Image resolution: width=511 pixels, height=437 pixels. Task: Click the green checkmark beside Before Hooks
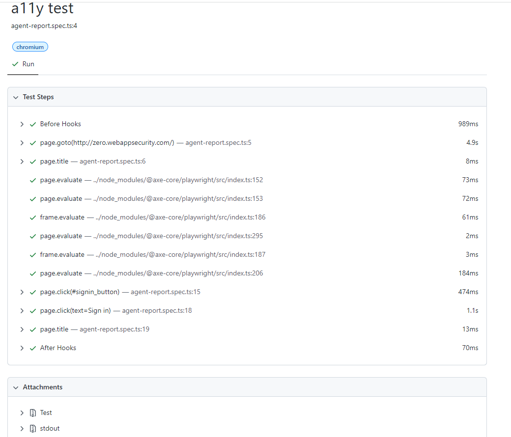(x=33, y=124)
